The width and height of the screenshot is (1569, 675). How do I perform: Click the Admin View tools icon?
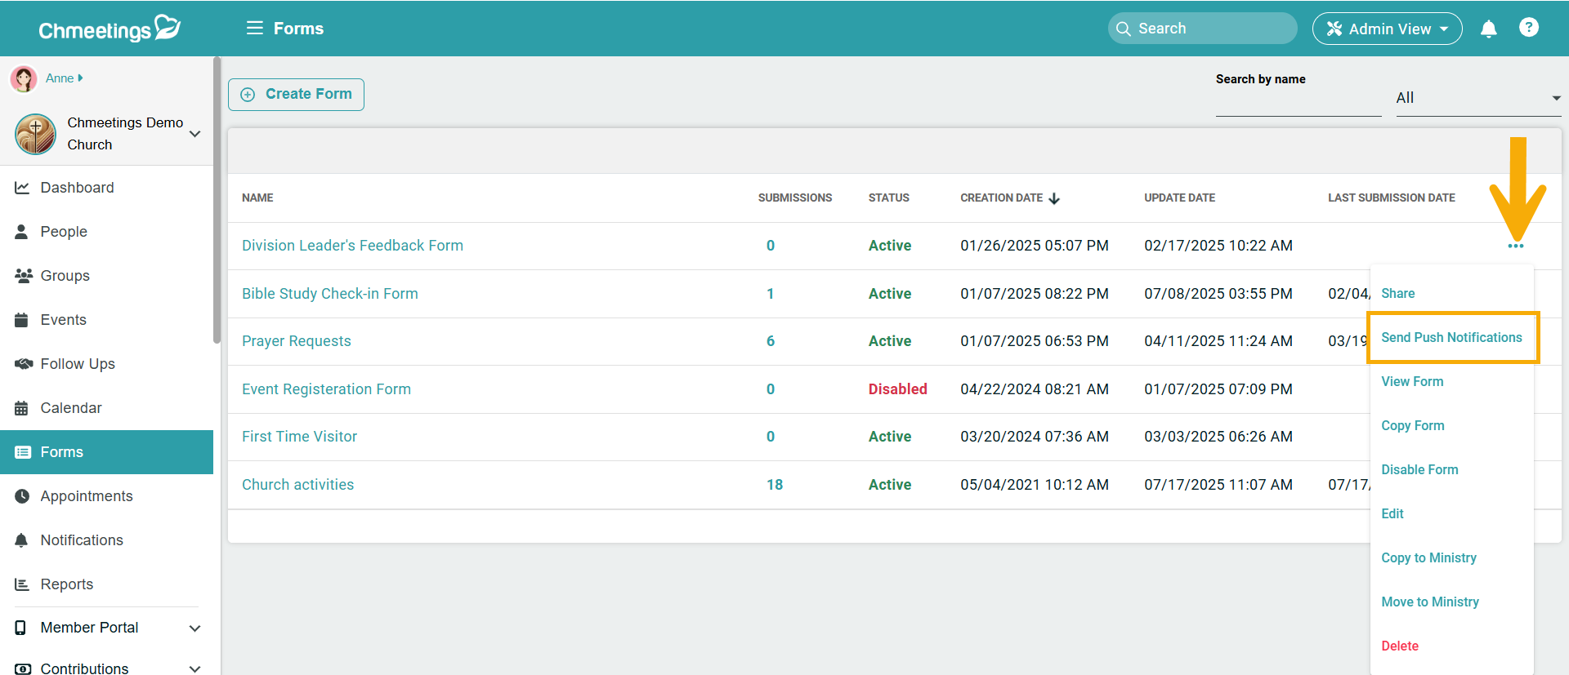(x=1334, y=29)
